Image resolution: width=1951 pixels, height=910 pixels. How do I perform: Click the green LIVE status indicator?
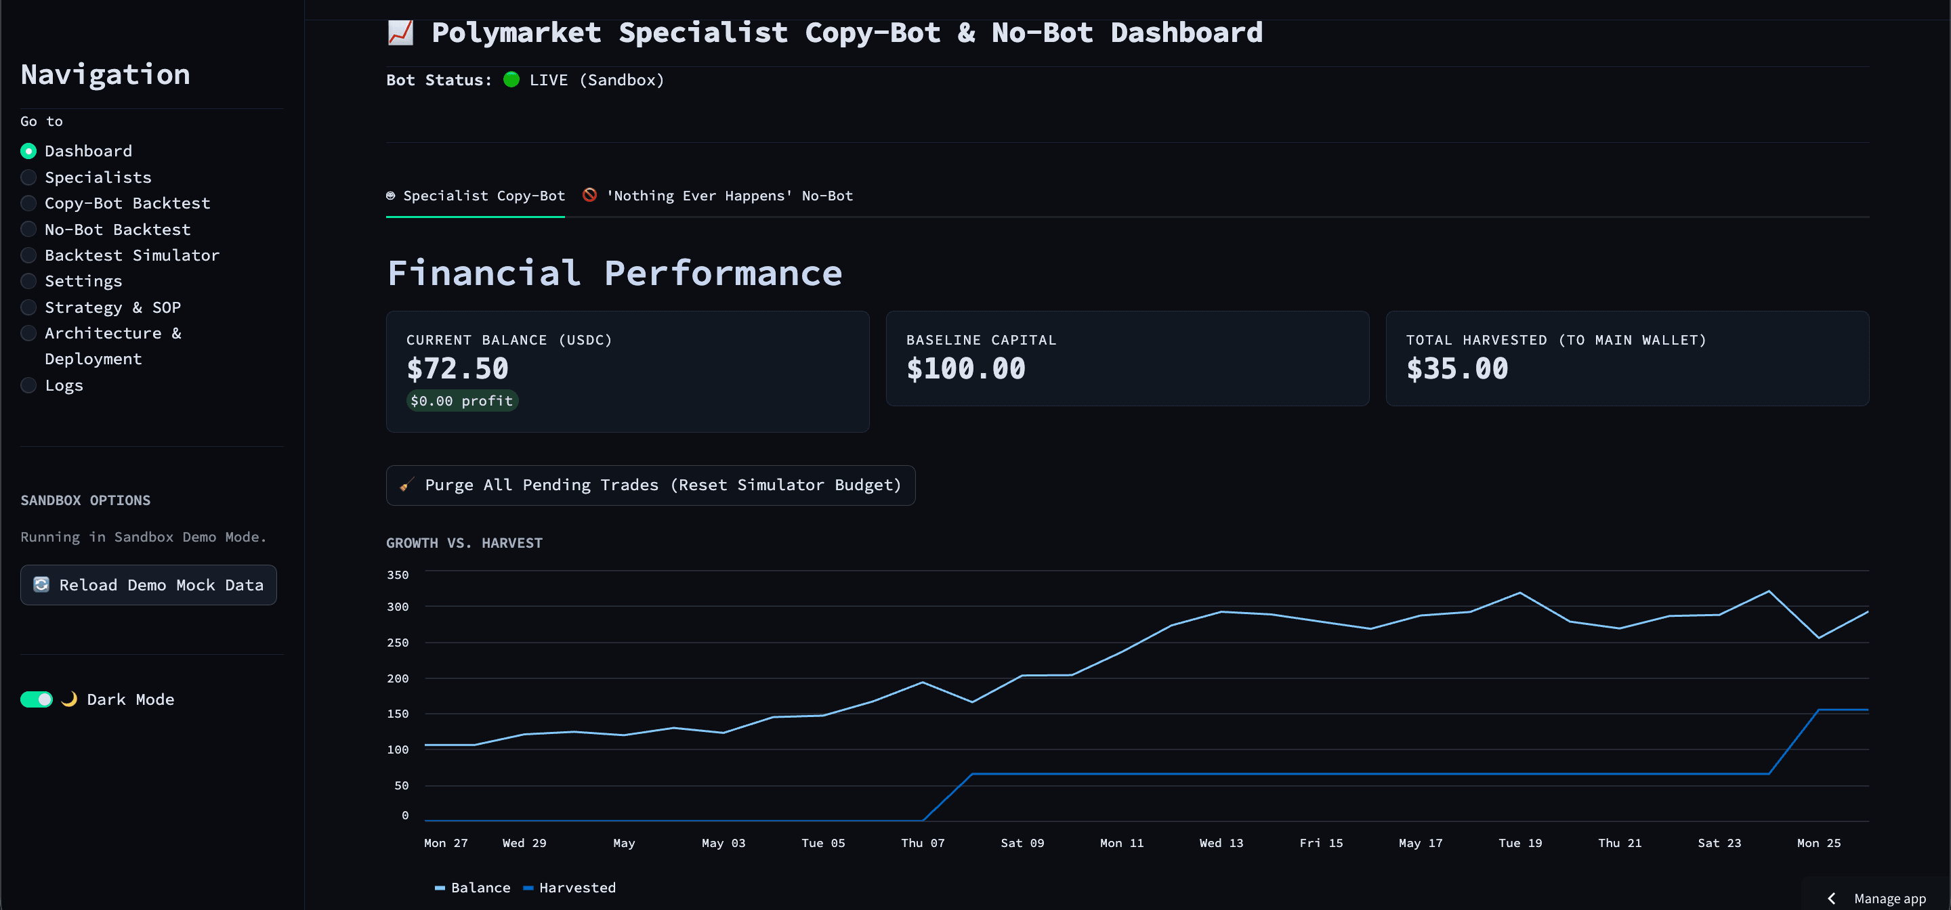(512, 79)
